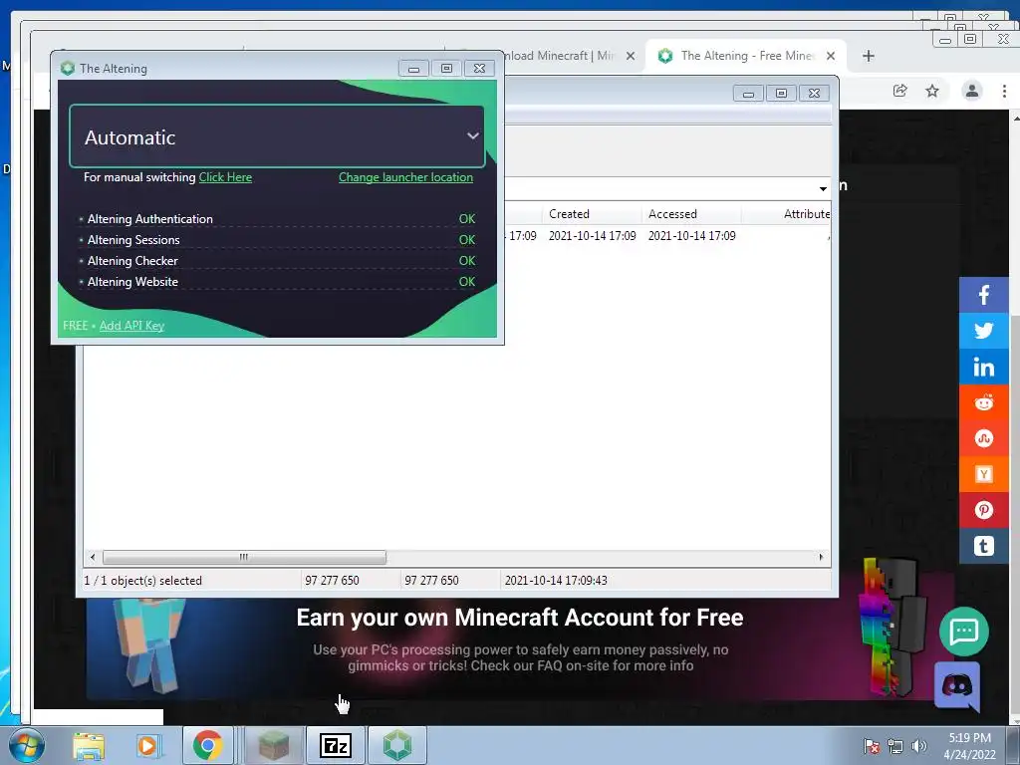Viewport: 1020px width, 765px height.
Task: Open the Chrome profile avatar menu
Action: 972,91
